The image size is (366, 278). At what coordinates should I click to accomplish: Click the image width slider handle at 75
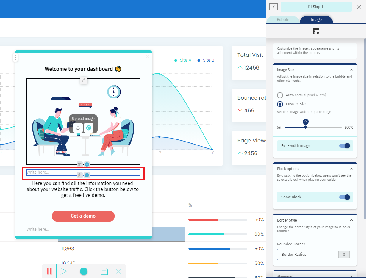pos(305,127)
